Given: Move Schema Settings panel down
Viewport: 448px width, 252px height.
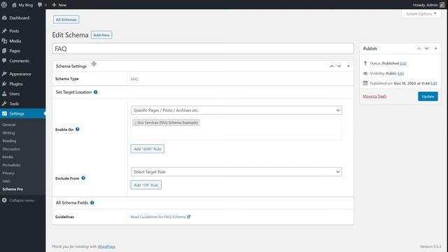Looking at the screenshot, I should pyautogui.click(x=339, y=66).
